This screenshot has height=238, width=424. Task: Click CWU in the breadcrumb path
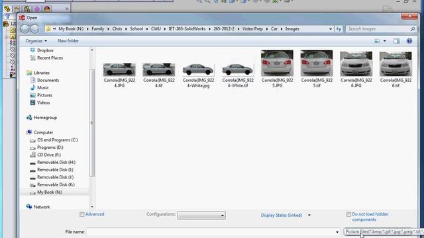pyautogui.click(x=156, y=29)
